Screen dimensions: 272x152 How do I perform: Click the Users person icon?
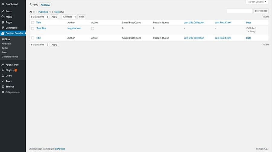click(3, 76)
